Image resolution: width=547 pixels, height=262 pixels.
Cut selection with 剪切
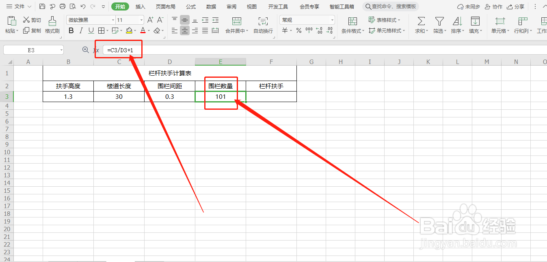(x=32, y=20)
